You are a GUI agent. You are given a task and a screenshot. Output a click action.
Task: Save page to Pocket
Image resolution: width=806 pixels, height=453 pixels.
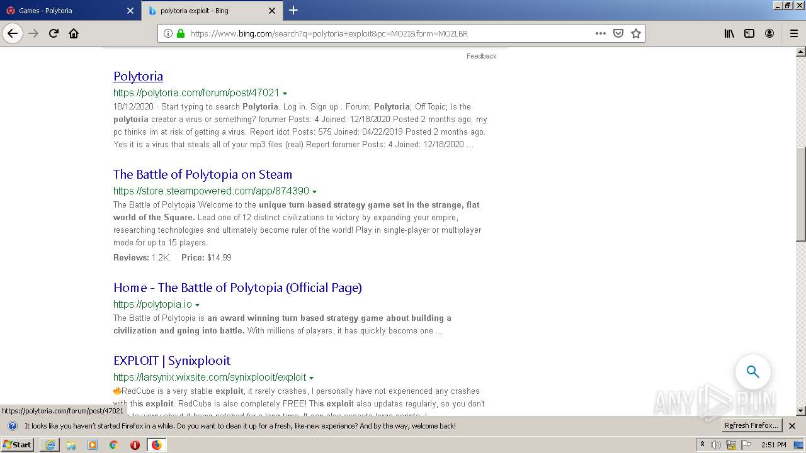click(x=618, y=33)
